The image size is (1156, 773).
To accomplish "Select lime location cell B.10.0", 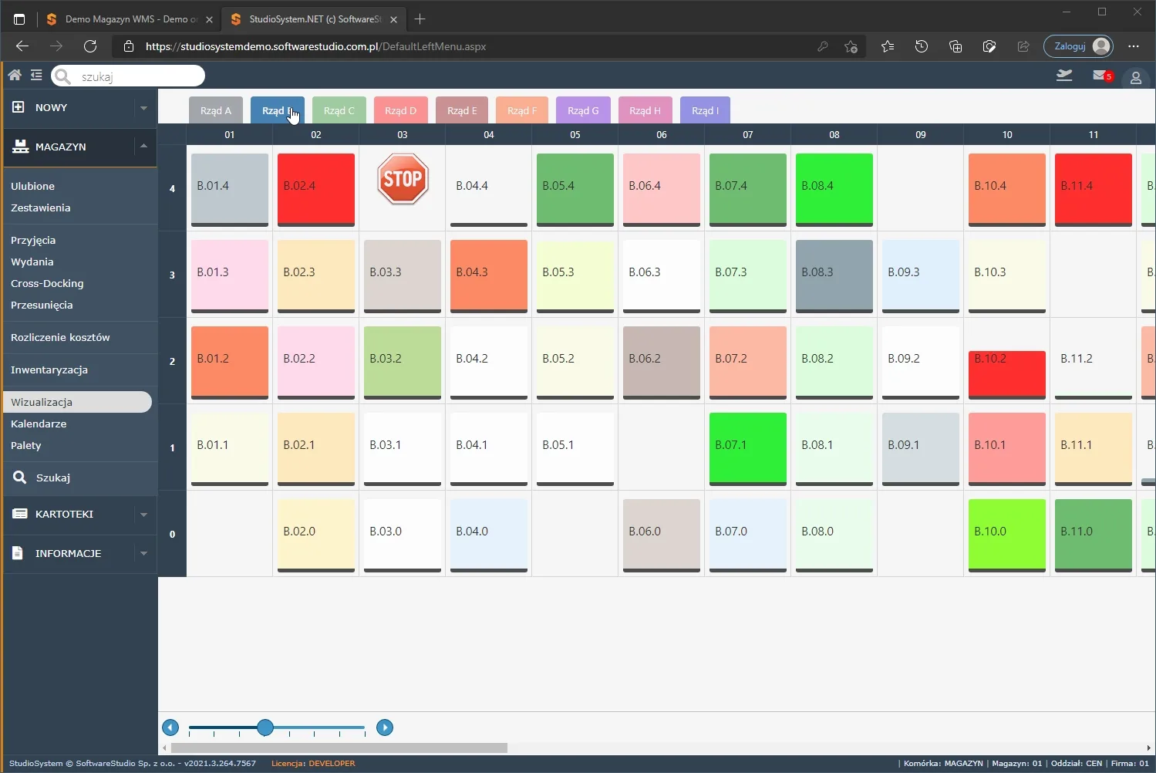I will (x=1007, y=535).
